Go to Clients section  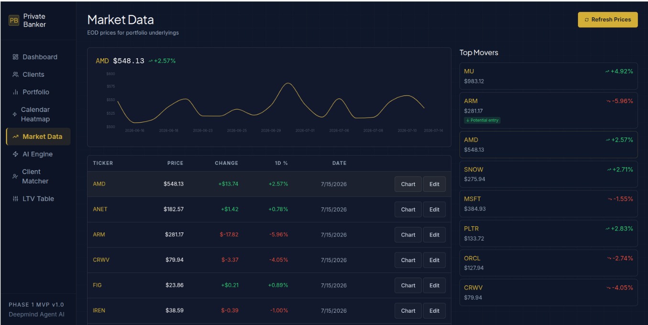(x=38, y=74)
